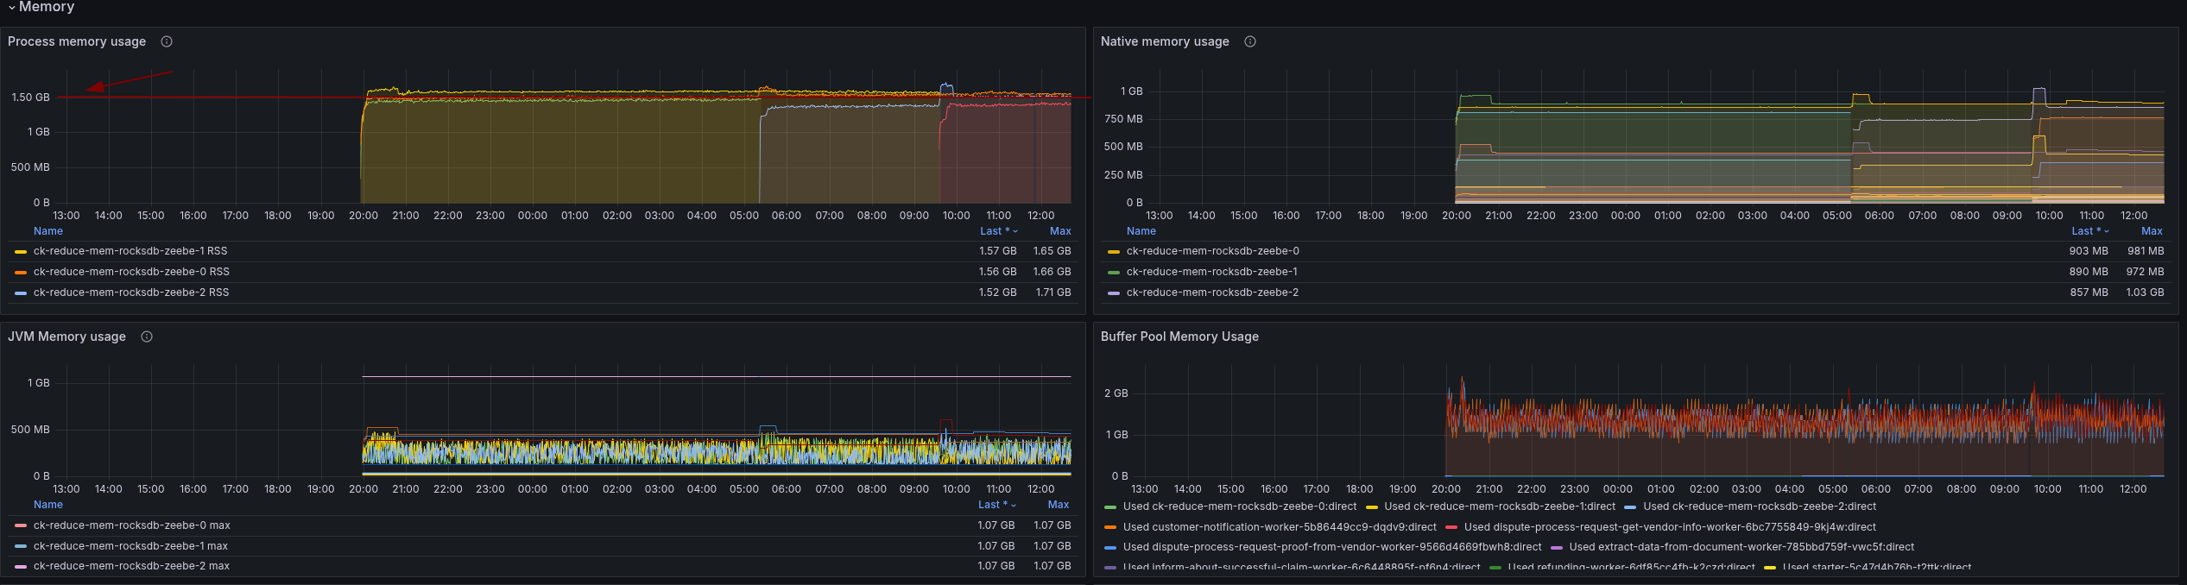Click yellow swatch of zeebe-1 RSS series
2187x585 pixels.
coord(21,252)
